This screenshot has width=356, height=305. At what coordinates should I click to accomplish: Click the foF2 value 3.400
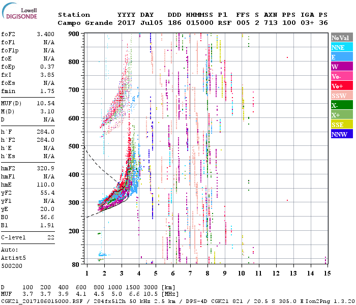[46, 34]
